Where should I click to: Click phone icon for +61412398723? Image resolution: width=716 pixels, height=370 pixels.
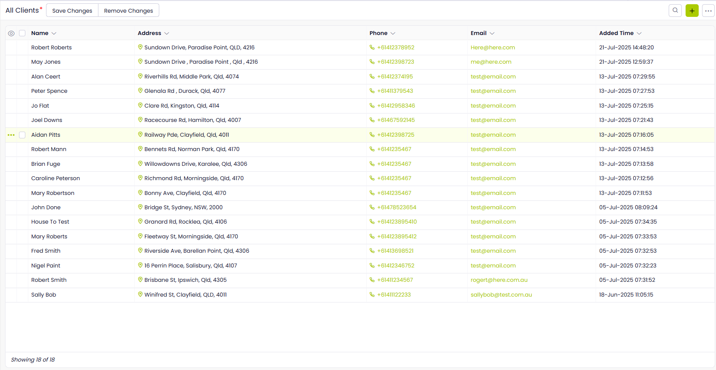[x=372, y=62]
